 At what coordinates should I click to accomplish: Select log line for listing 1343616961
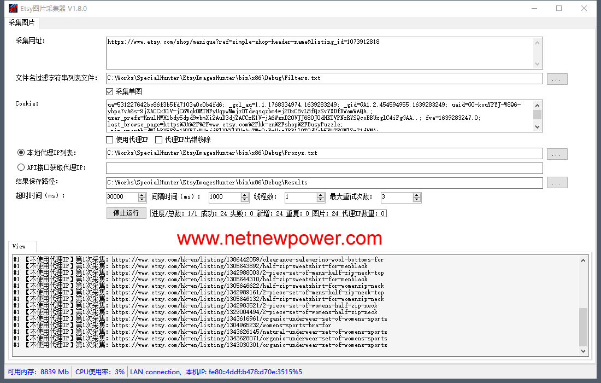pyautogui.click(x=200, y=318)
